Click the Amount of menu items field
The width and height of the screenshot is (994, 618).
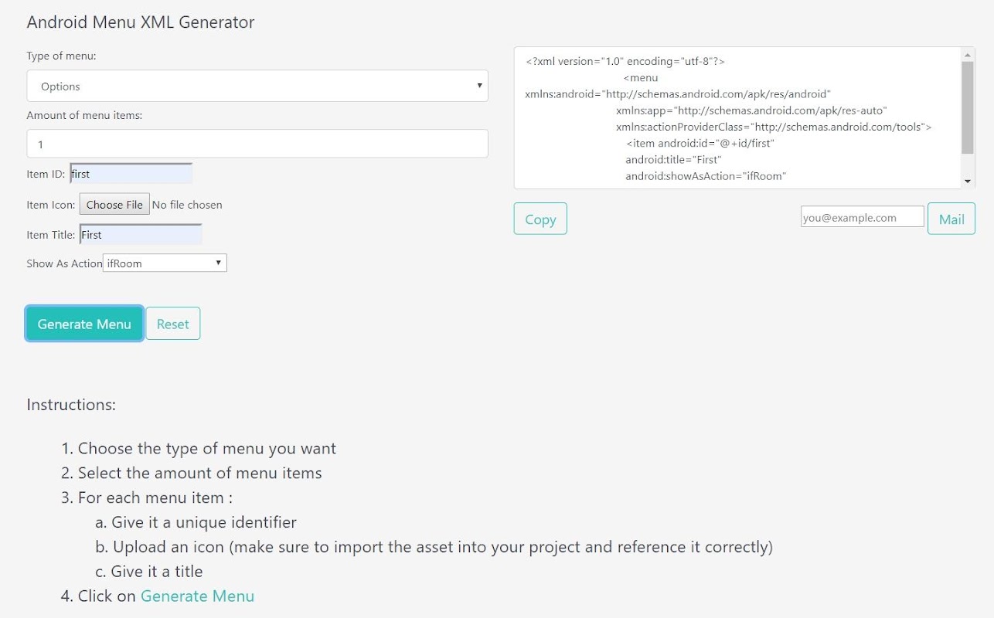pos(257,144)
